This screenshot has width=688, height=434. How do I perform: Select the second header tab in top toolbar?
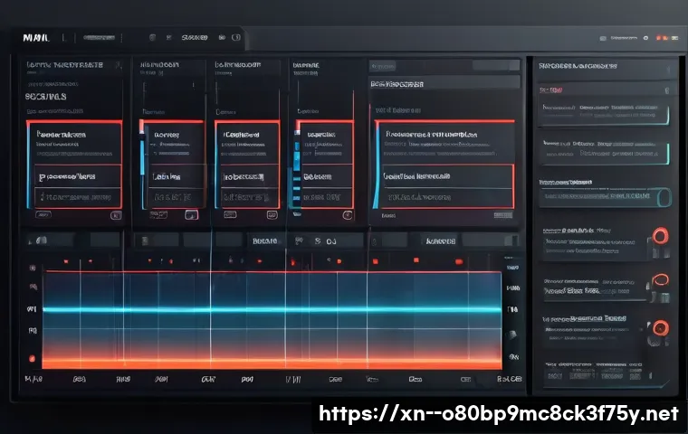pos(195,39)
